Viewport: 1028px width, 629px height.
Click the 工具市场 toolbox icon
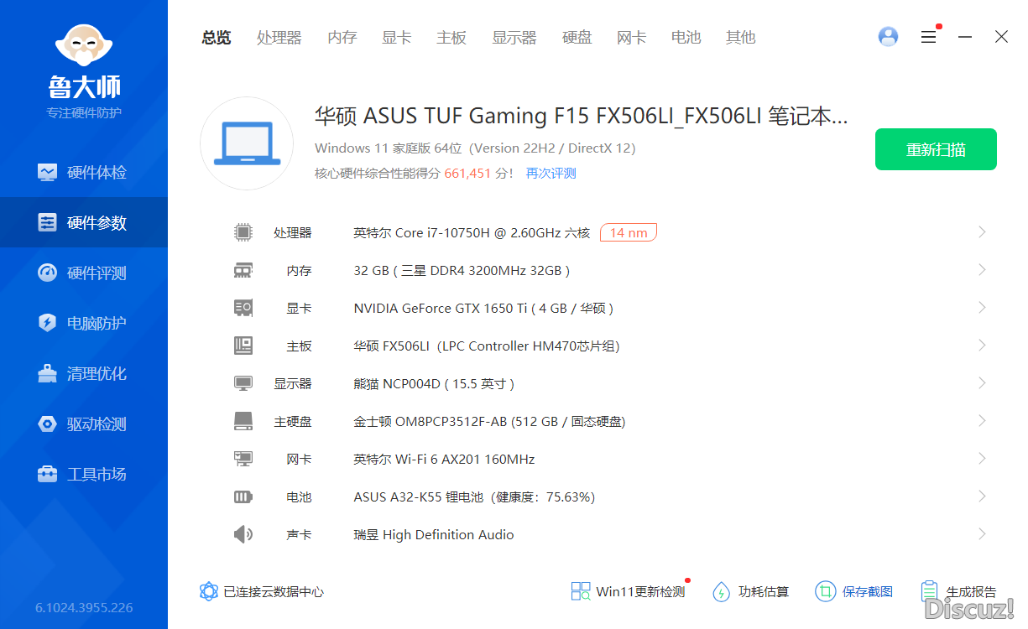click(x=47, y=474)
